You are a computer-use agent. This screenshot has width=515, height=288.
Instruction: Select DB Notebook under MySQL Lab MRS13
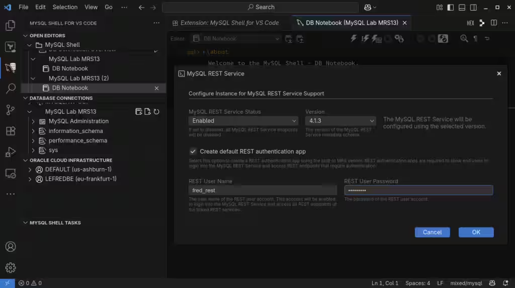69,68
